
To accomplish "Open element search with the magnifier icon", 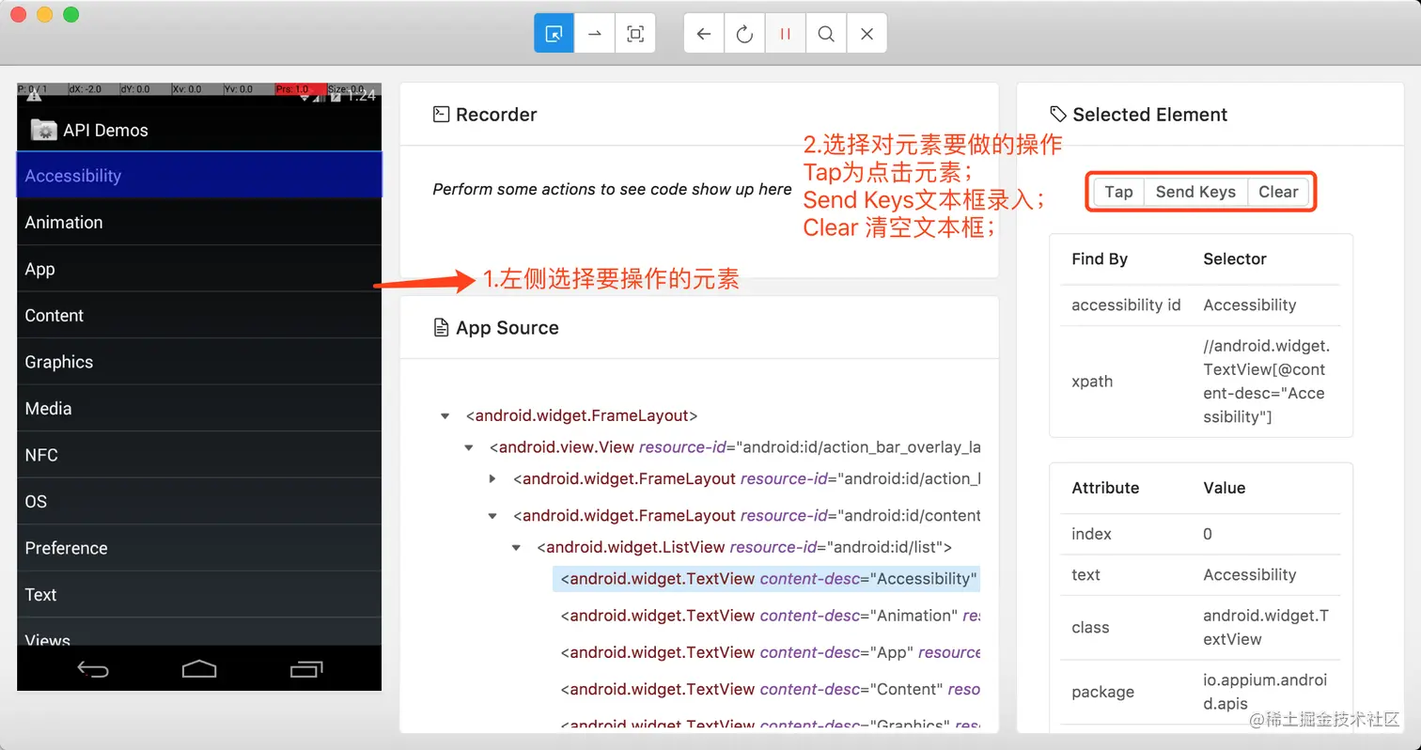I will tap(825, 33).
